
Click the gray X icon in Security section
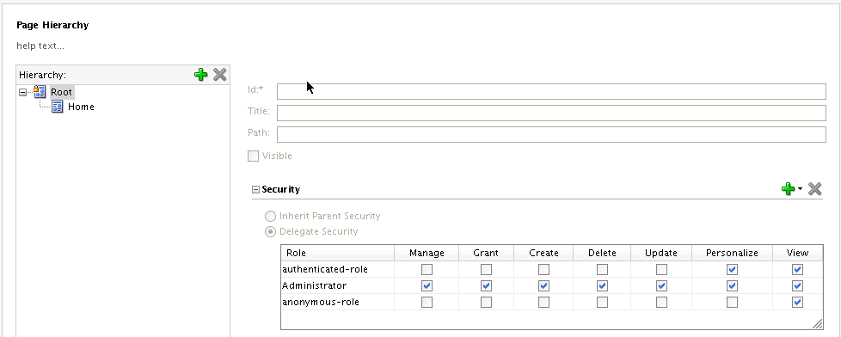click(814, 189)
